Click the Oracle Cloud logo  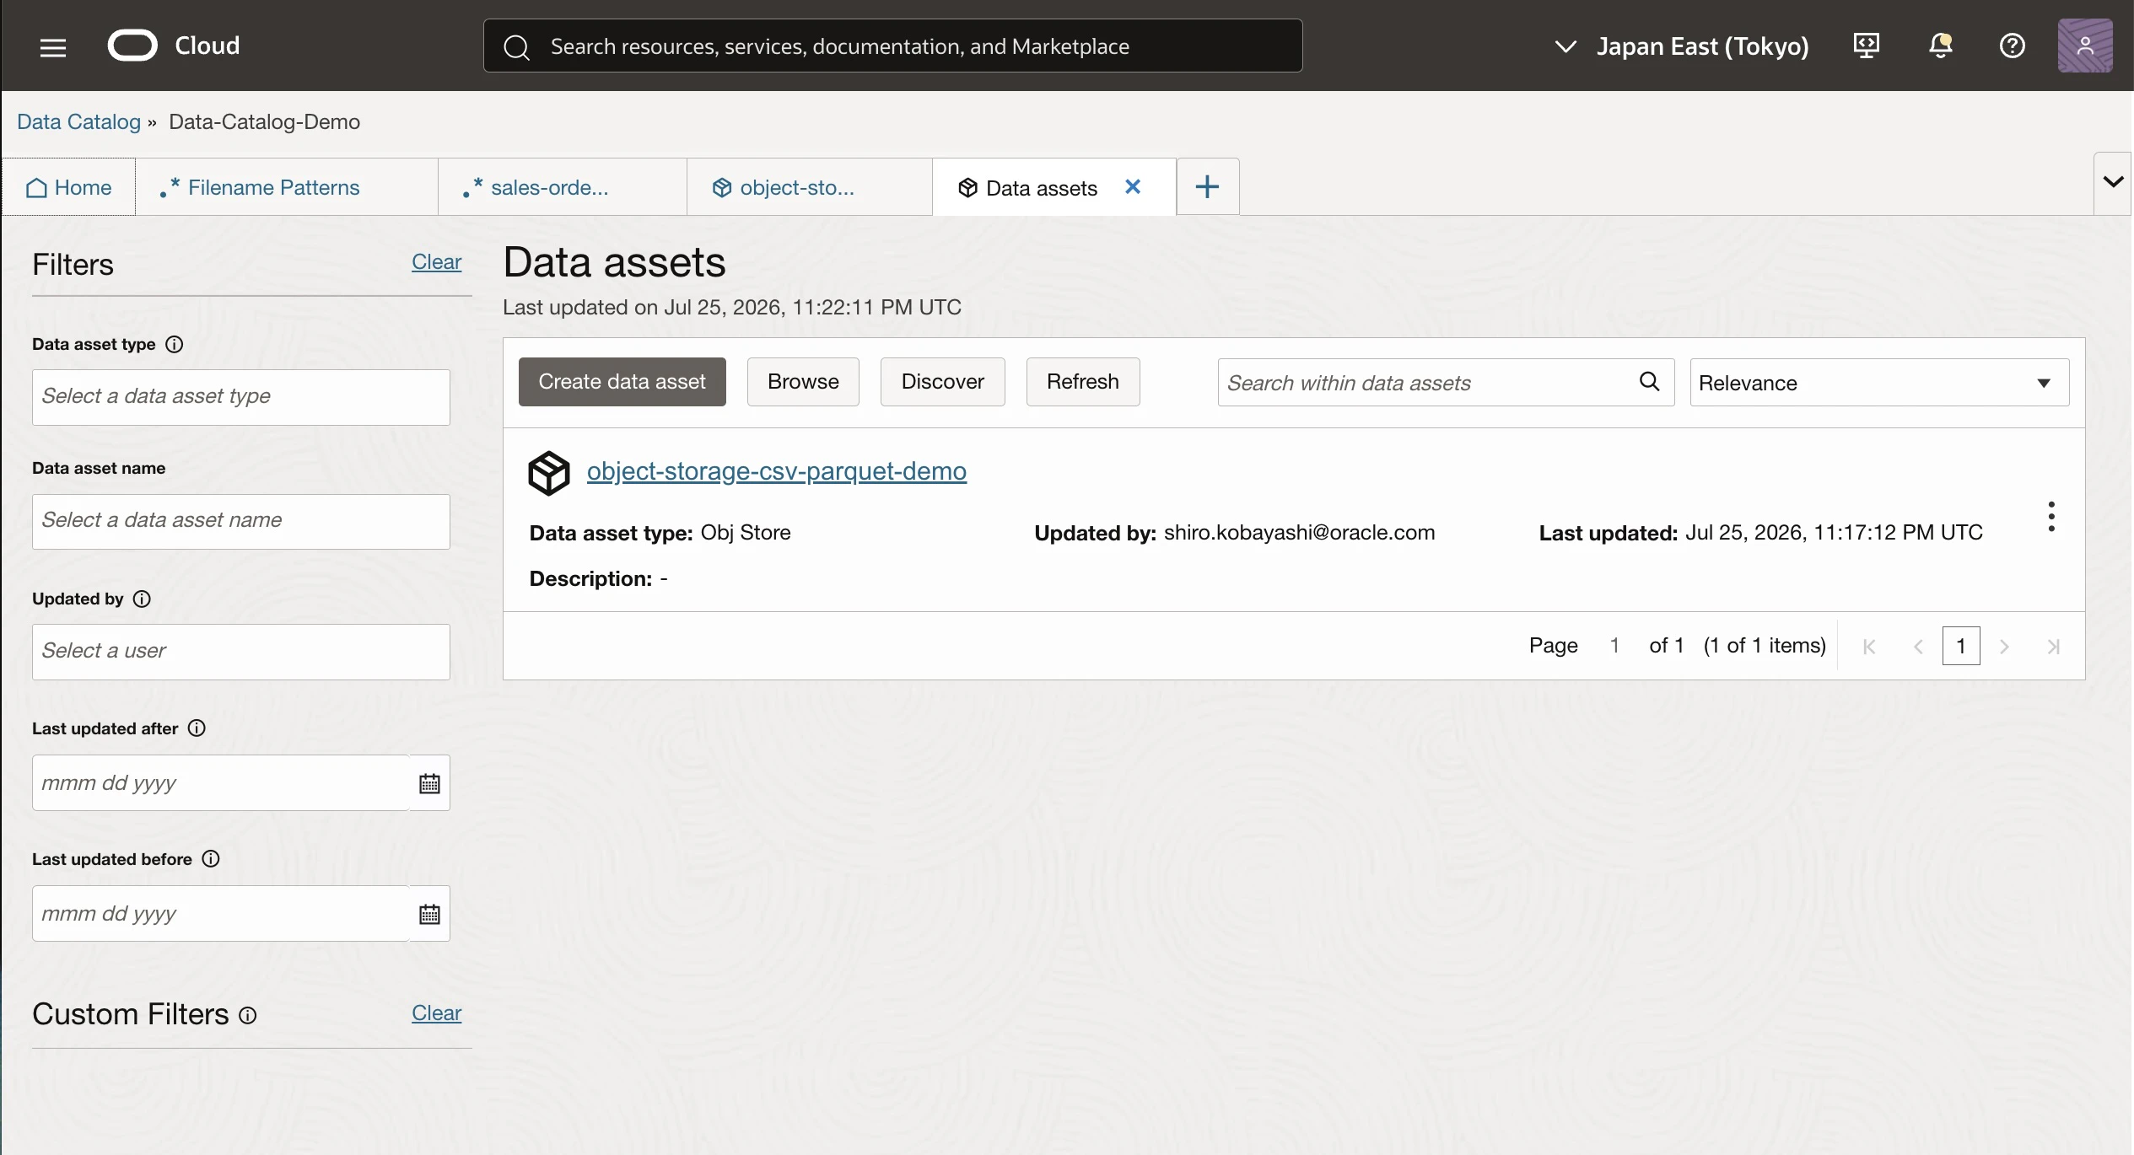coord(174,46)
